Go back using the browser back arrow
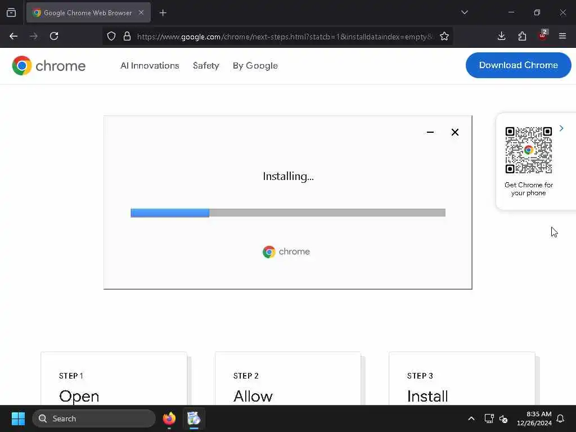 pos(13,36)
